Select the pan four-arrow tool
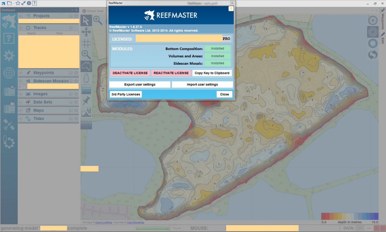The width and height of the screenshot is (386, 232). 86,32
